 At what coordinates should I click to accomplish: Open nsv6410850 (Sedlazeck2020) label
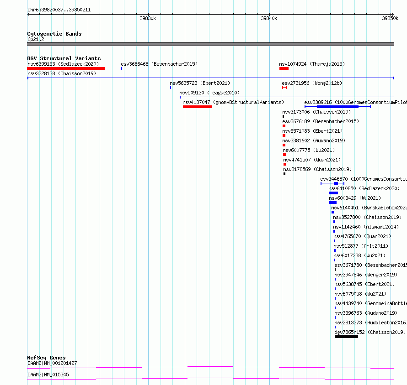tap(364, 188)
